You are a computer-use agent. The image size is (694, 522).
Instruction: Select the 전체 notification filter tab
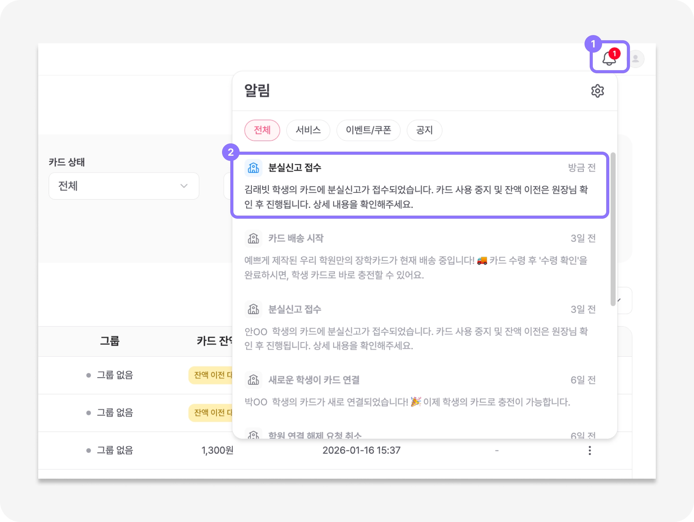pyautogui.click(x=262, y=130)
